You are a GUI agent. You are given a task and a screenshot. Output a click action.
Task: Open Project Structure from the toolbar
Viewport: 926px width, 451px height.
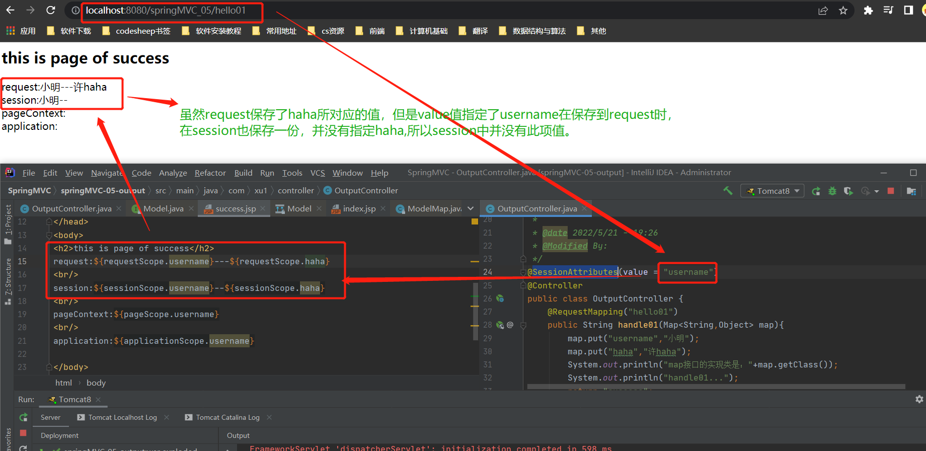[x=911, y=191]
